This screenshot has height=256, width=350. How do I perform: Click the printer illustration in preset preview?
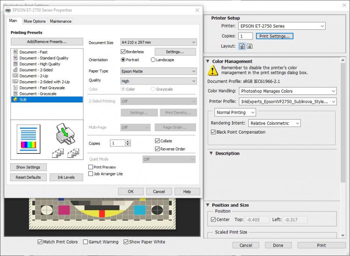click(x=65, y=133)
